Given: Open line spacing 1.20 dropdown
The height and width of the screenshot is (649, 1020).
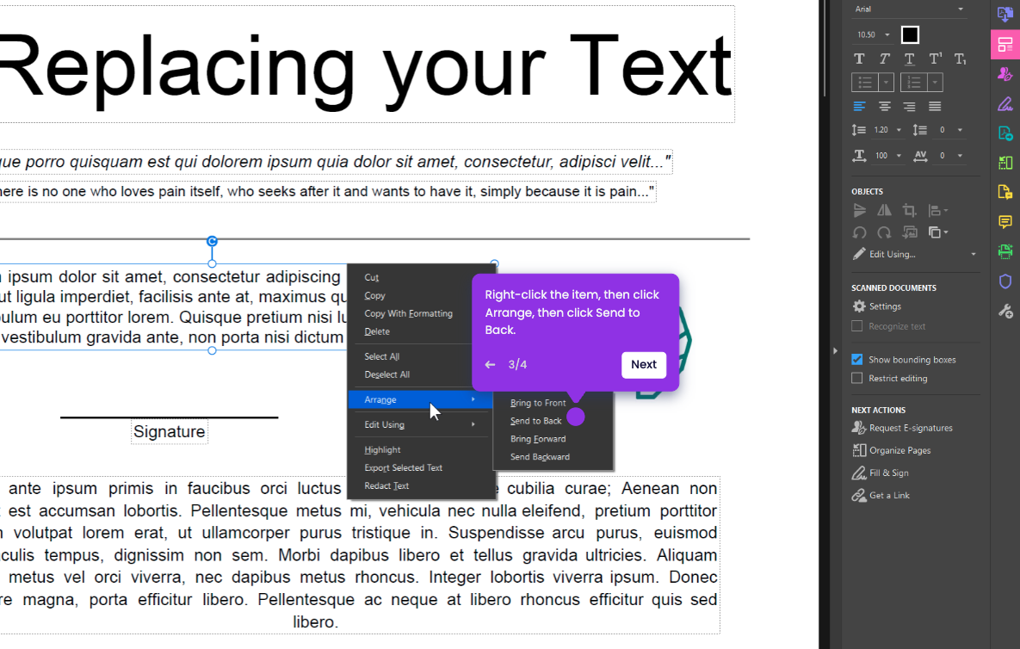Looking at the screenshot, I should click(899, 130).
